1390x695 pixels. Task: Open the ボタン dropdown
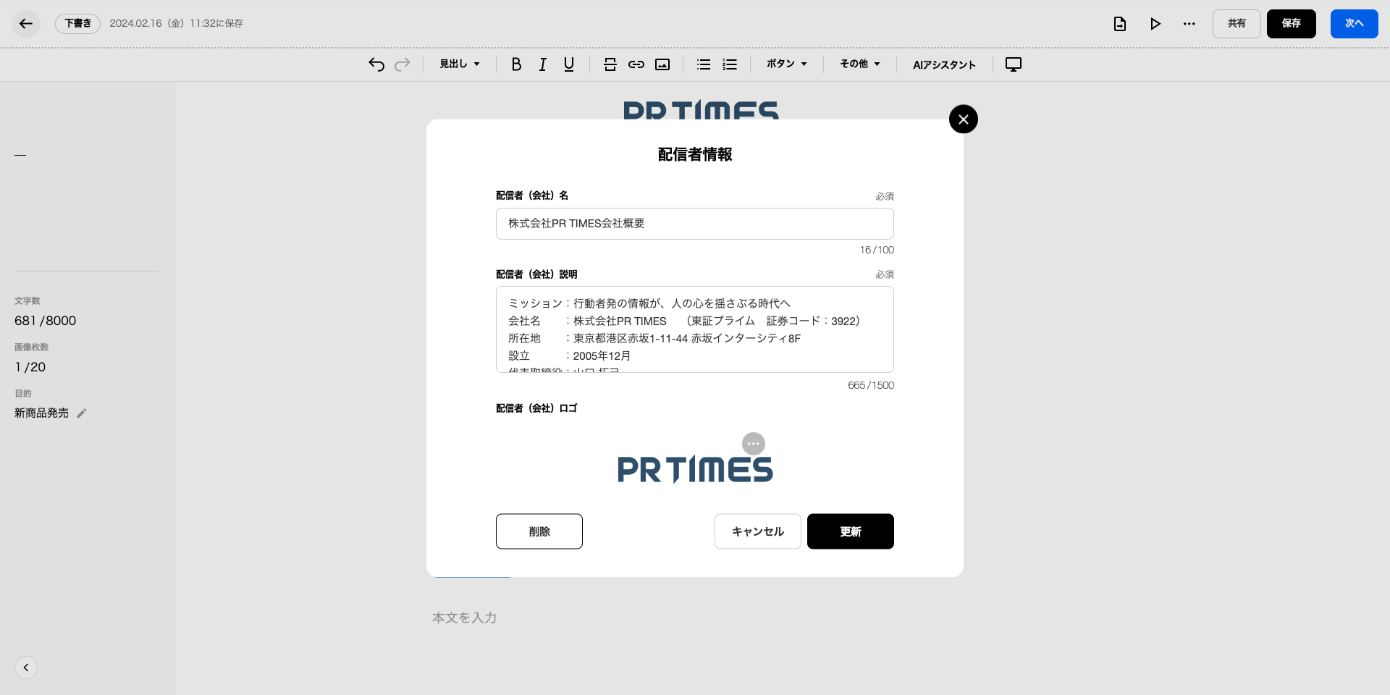(787, 64)
